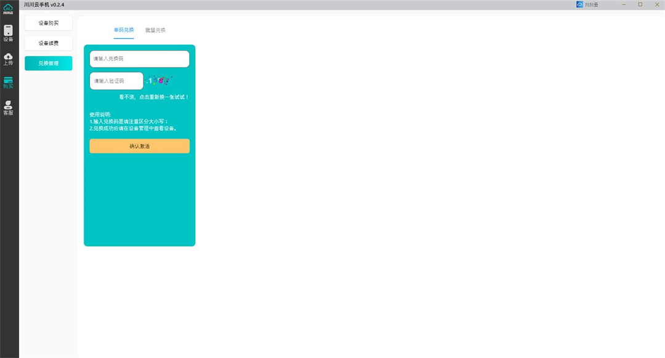
Task: Maximize the 川川云手机 window
Action: 640,4
